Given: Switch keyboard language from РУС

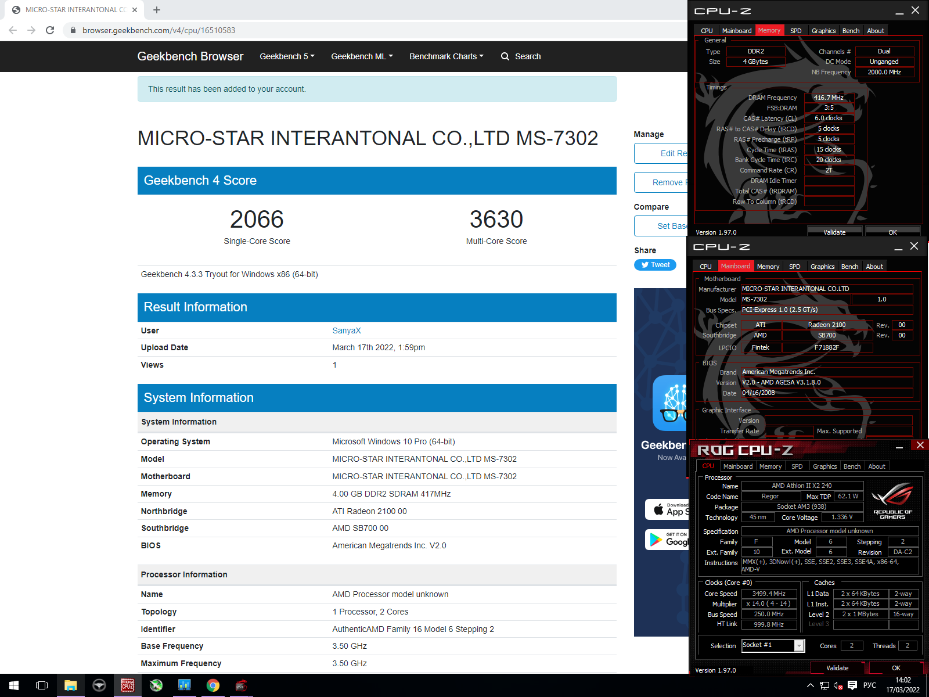Looking at the screenshot, I should click(870, 685).
